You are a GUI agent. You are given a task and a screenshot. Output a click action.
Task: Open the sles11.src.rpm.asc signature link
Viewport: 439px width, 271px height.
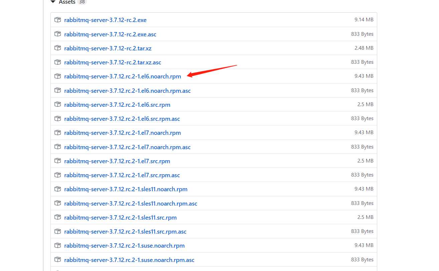(125, 232)
